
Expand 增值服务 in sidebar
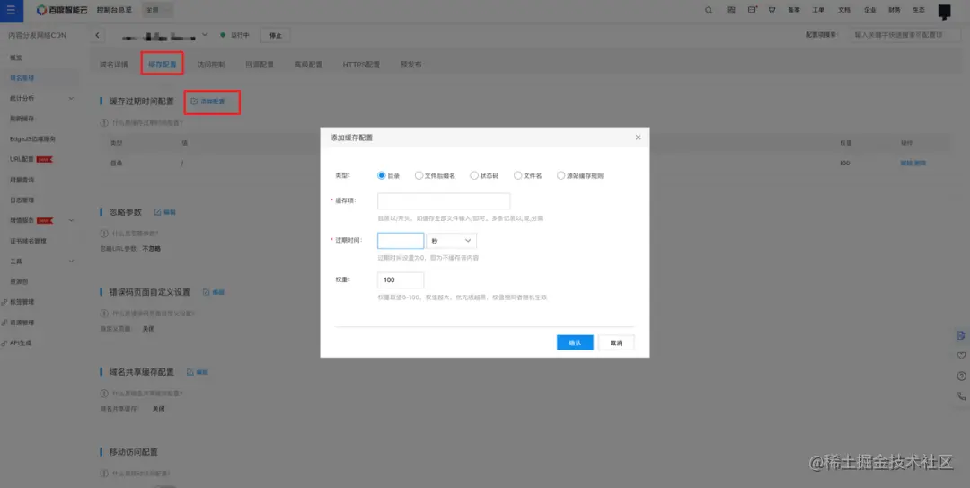(x=71, y=220)
